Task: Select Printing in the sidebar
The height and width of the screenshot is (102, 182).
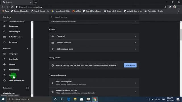Action: [x=12, y=64]
